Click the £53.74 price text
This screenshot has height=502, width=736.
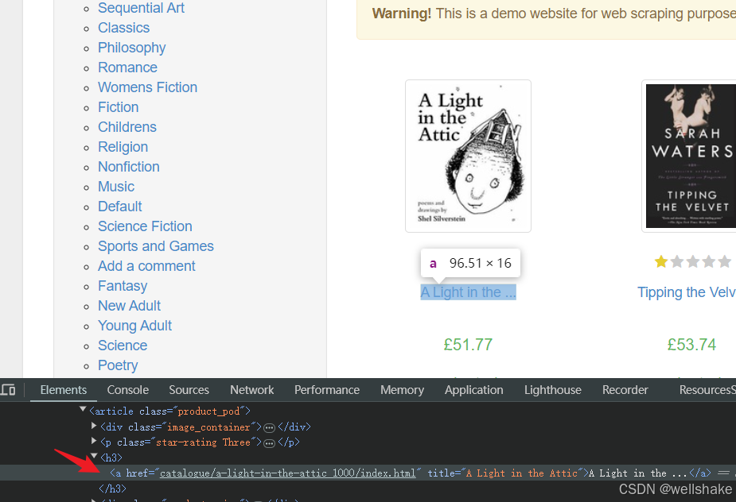(x=691, y=345)
